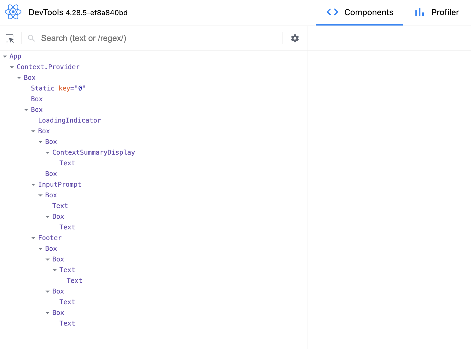Select Text under ContextSummaryDisplay
The height and width of the screenshot is (349, 471).
tap(67, 163)
